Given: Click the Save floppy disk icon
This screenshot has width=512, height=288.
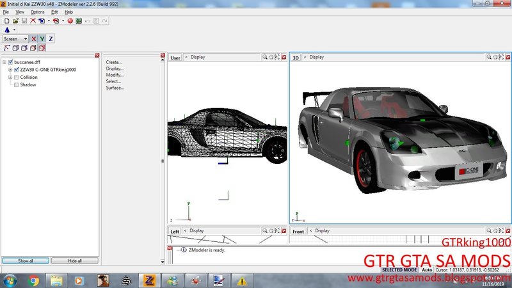Looking at the screenshot, I should tap(24, 21).
